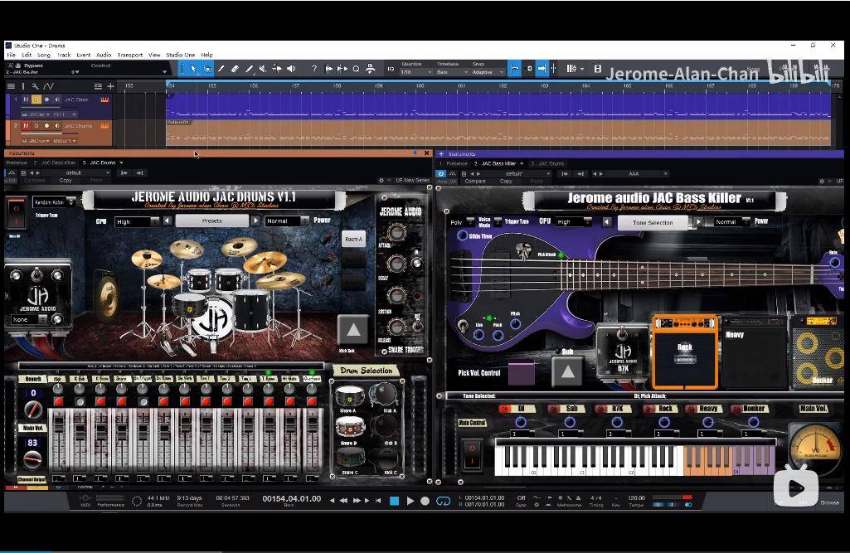Toggle Bass Killer plugin power activate button
Image resolution: width=850 pixels, height=553 pixels.
(440, 173)
